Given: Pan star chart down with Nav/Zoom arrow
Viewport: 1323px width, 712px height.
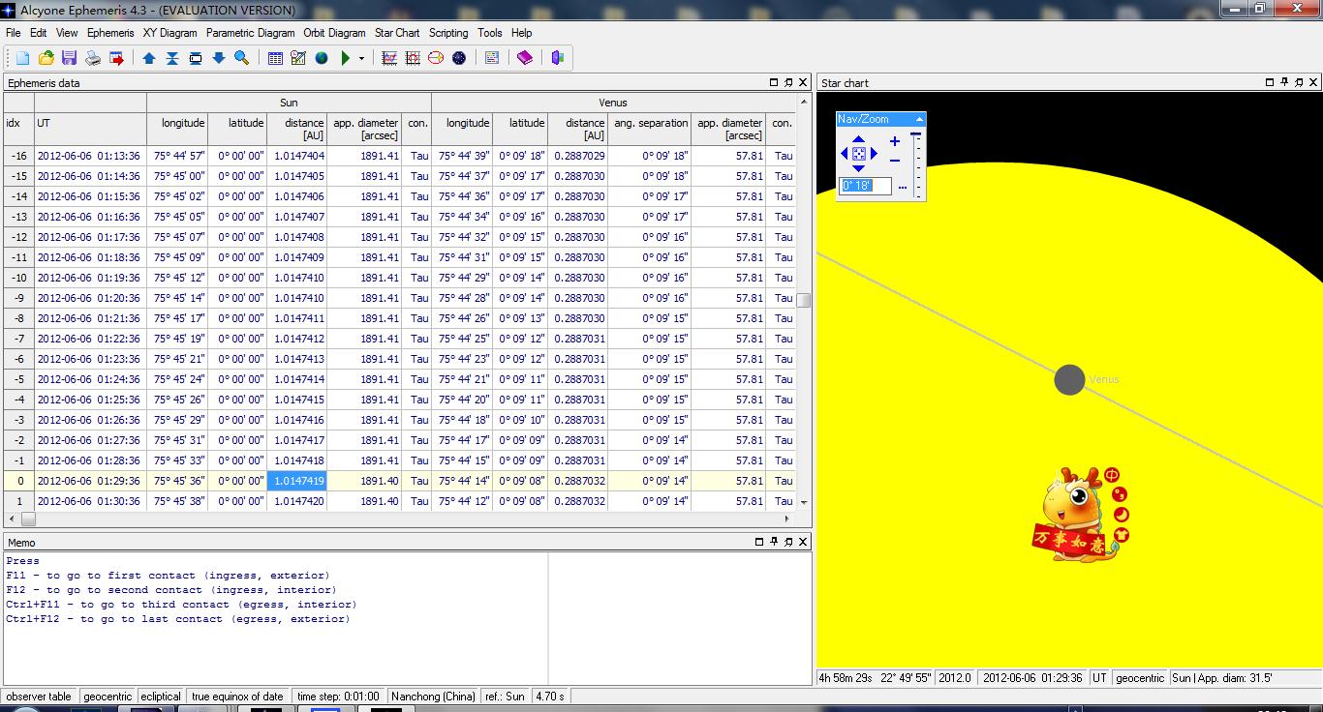Looking at the screenshot, I should (858, 167).
